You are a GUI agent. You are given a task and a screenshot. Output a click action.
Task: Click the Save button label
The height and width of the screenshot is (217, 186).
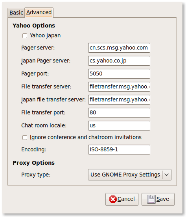pos(163,199)
